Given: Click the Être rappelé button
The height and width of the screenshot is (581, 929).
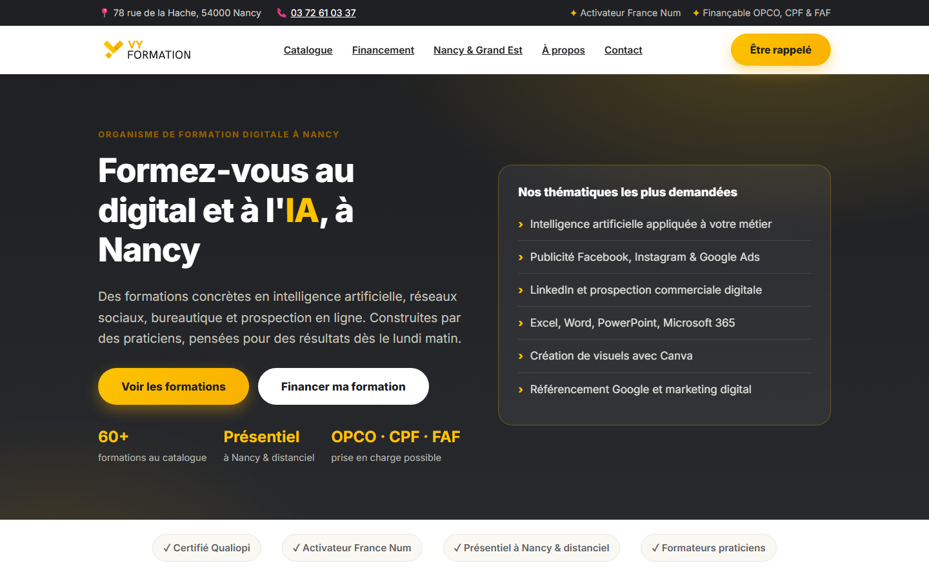Looking at the screenshot, I should (781, 50).
